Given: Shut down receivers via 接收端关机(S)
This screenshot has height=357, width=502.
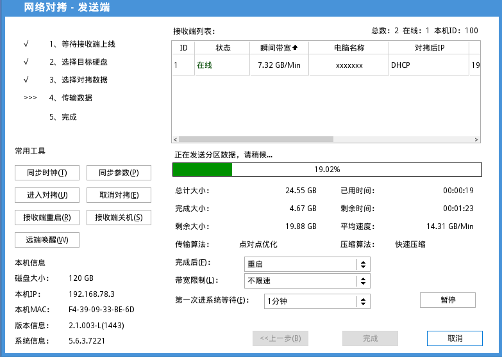Looking at the screenshot, I should [x=119, y=218].
